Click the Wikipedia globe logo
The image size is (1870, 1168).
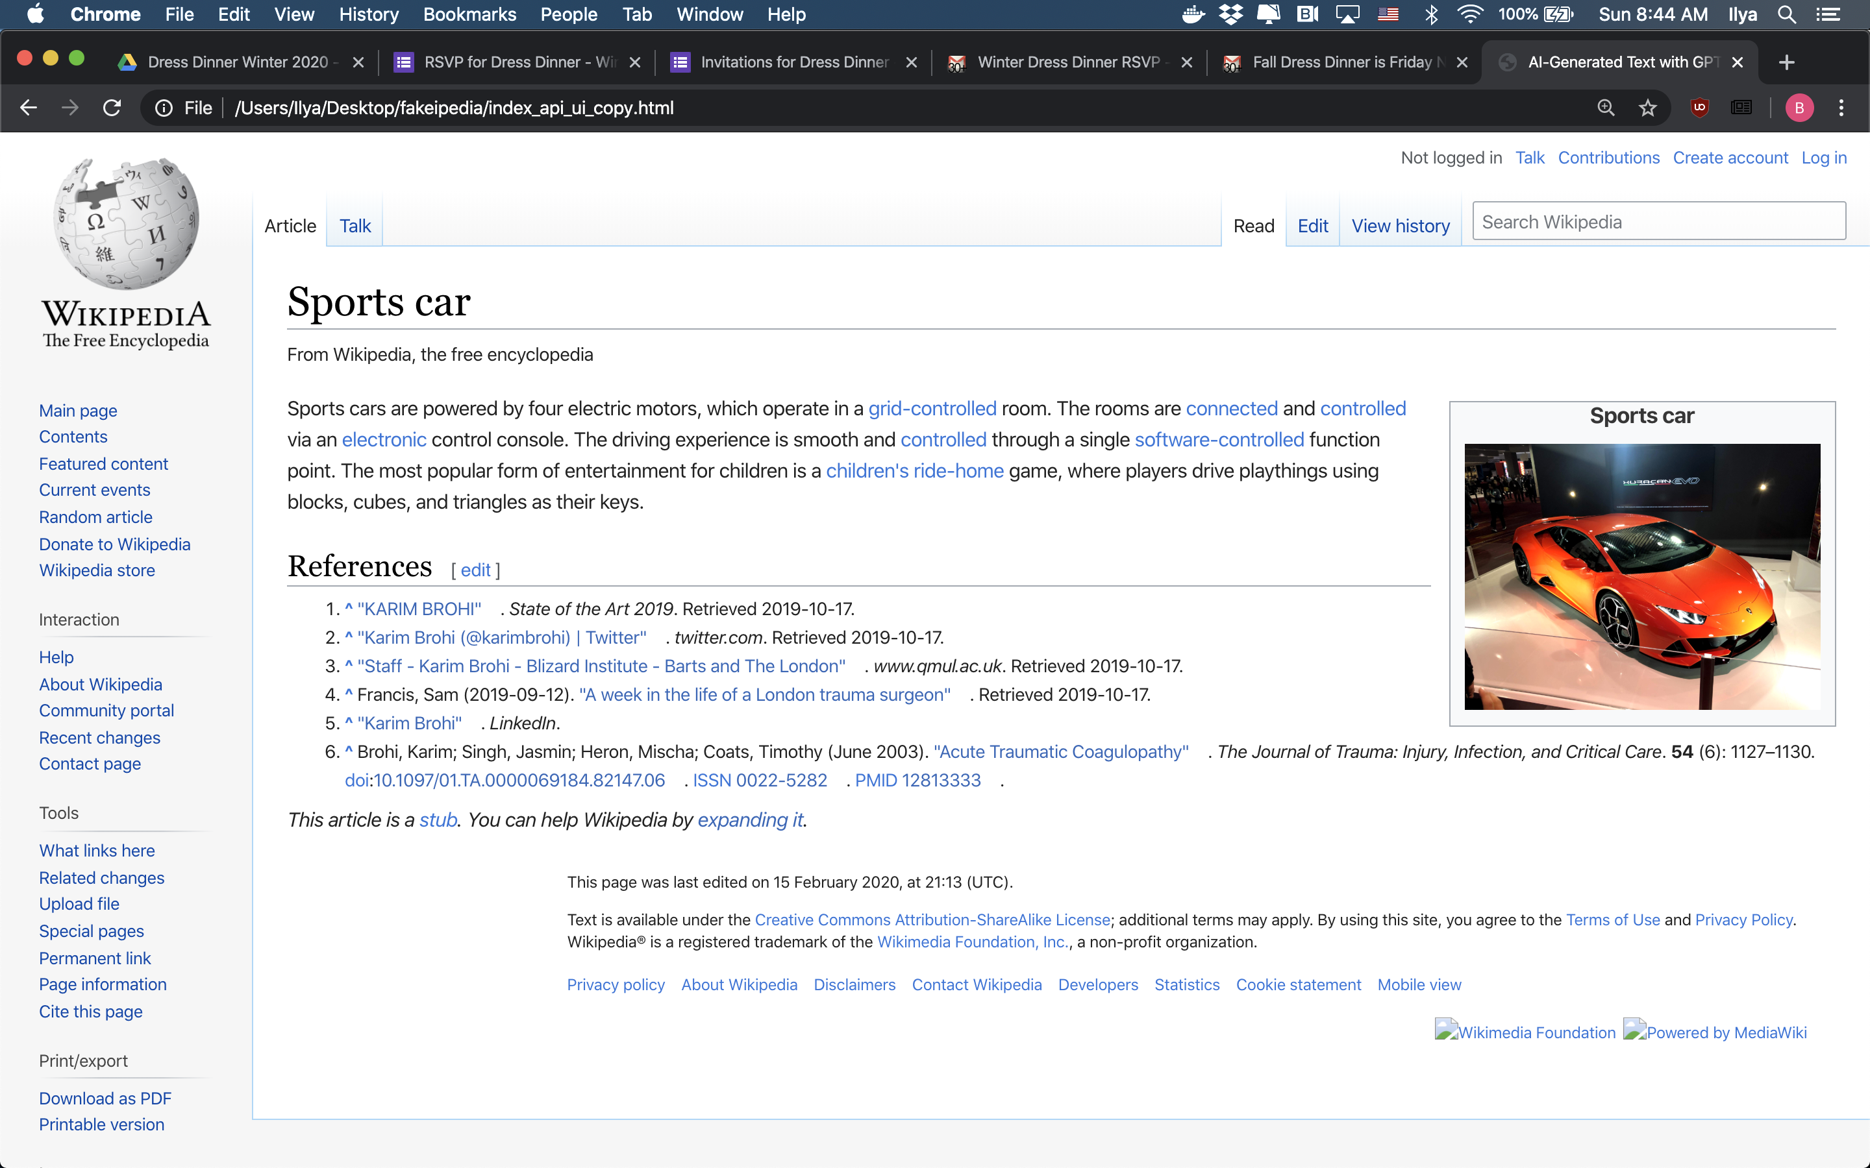click(126, 224)
